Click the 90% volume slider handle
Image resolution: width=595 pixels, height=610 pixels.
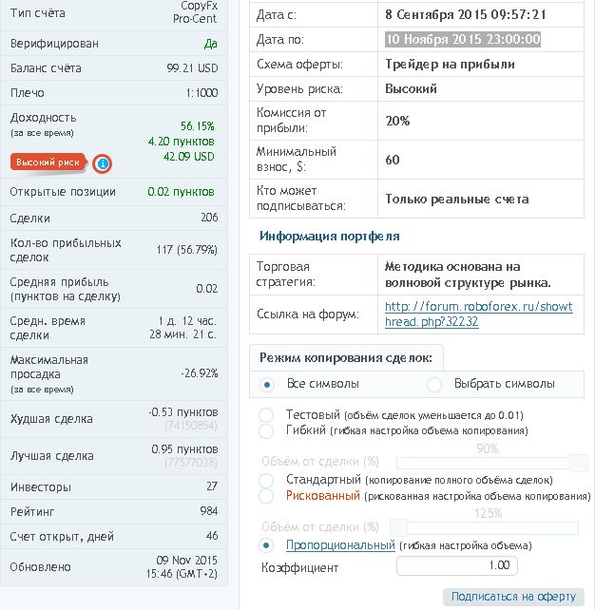tap(578, 463)
